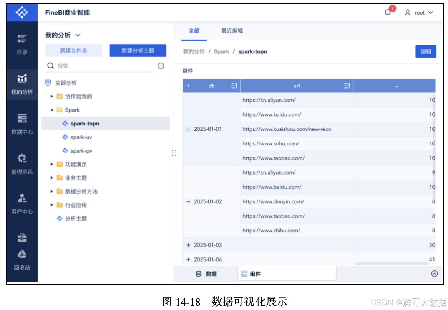This screenshot has height=310, width=448.
Task: Go to 我的分析 in the breadcrumb
Action: tap(194, 52)
